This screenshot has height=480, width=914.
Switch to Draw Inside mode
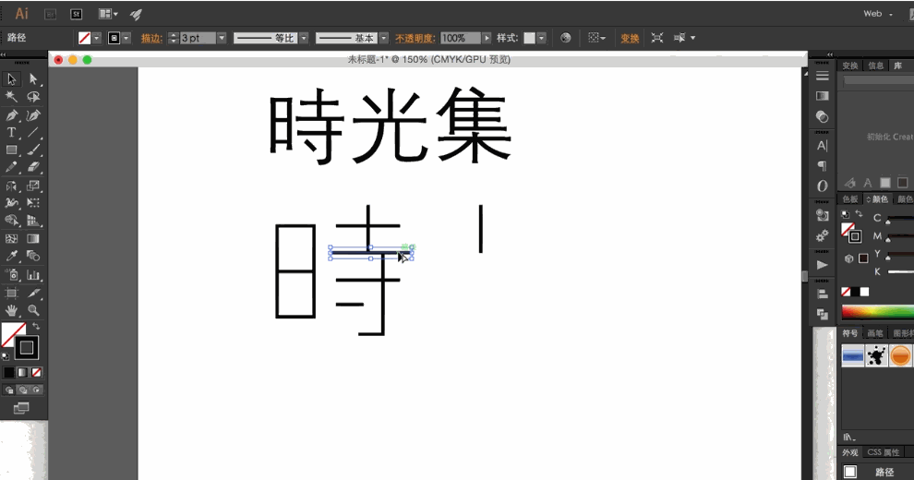click(37, 390)
